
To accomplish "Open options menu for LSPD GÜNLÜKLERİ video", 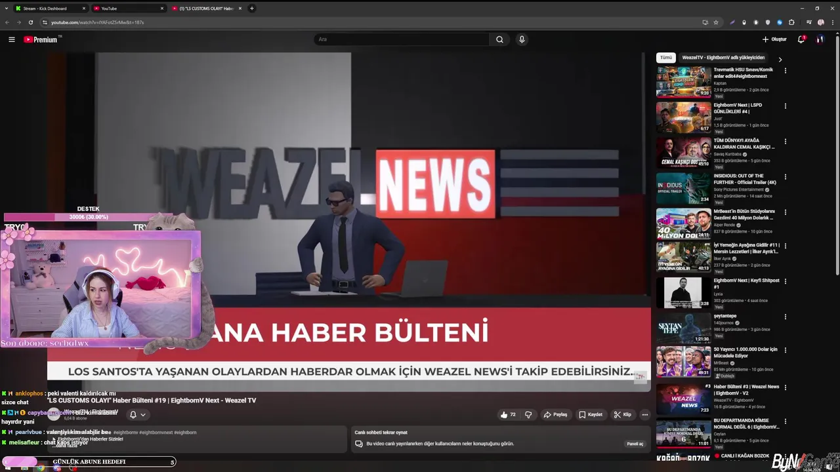I will point(785,106).
